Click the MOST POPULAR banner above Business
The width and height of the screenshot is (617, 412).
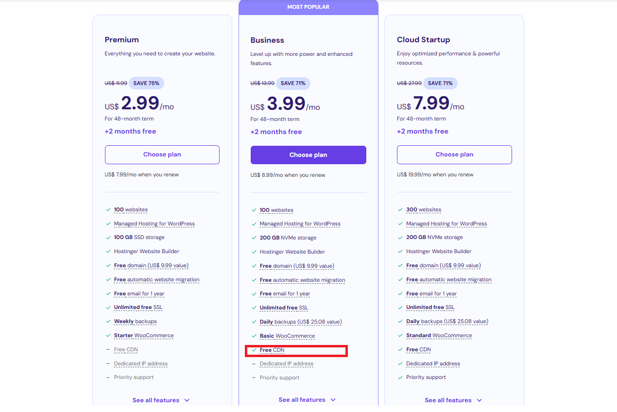coord(308,7)
